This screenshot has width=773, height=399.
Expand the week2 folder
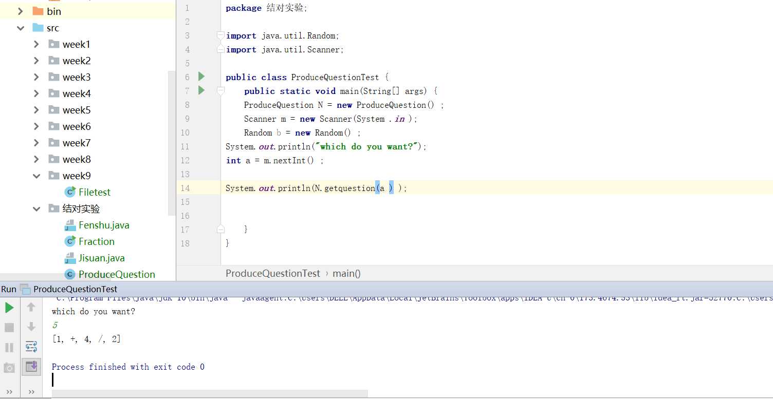click(36, 61)
